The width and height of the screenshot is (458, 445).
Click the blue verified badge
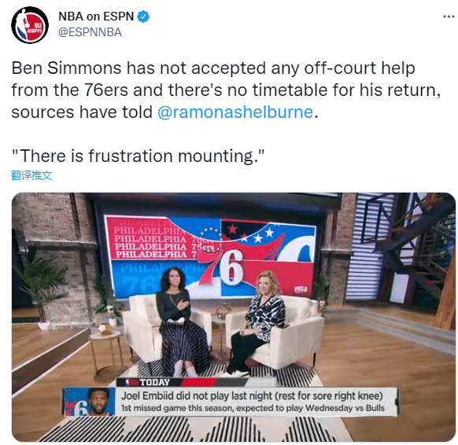click(143, 17)
